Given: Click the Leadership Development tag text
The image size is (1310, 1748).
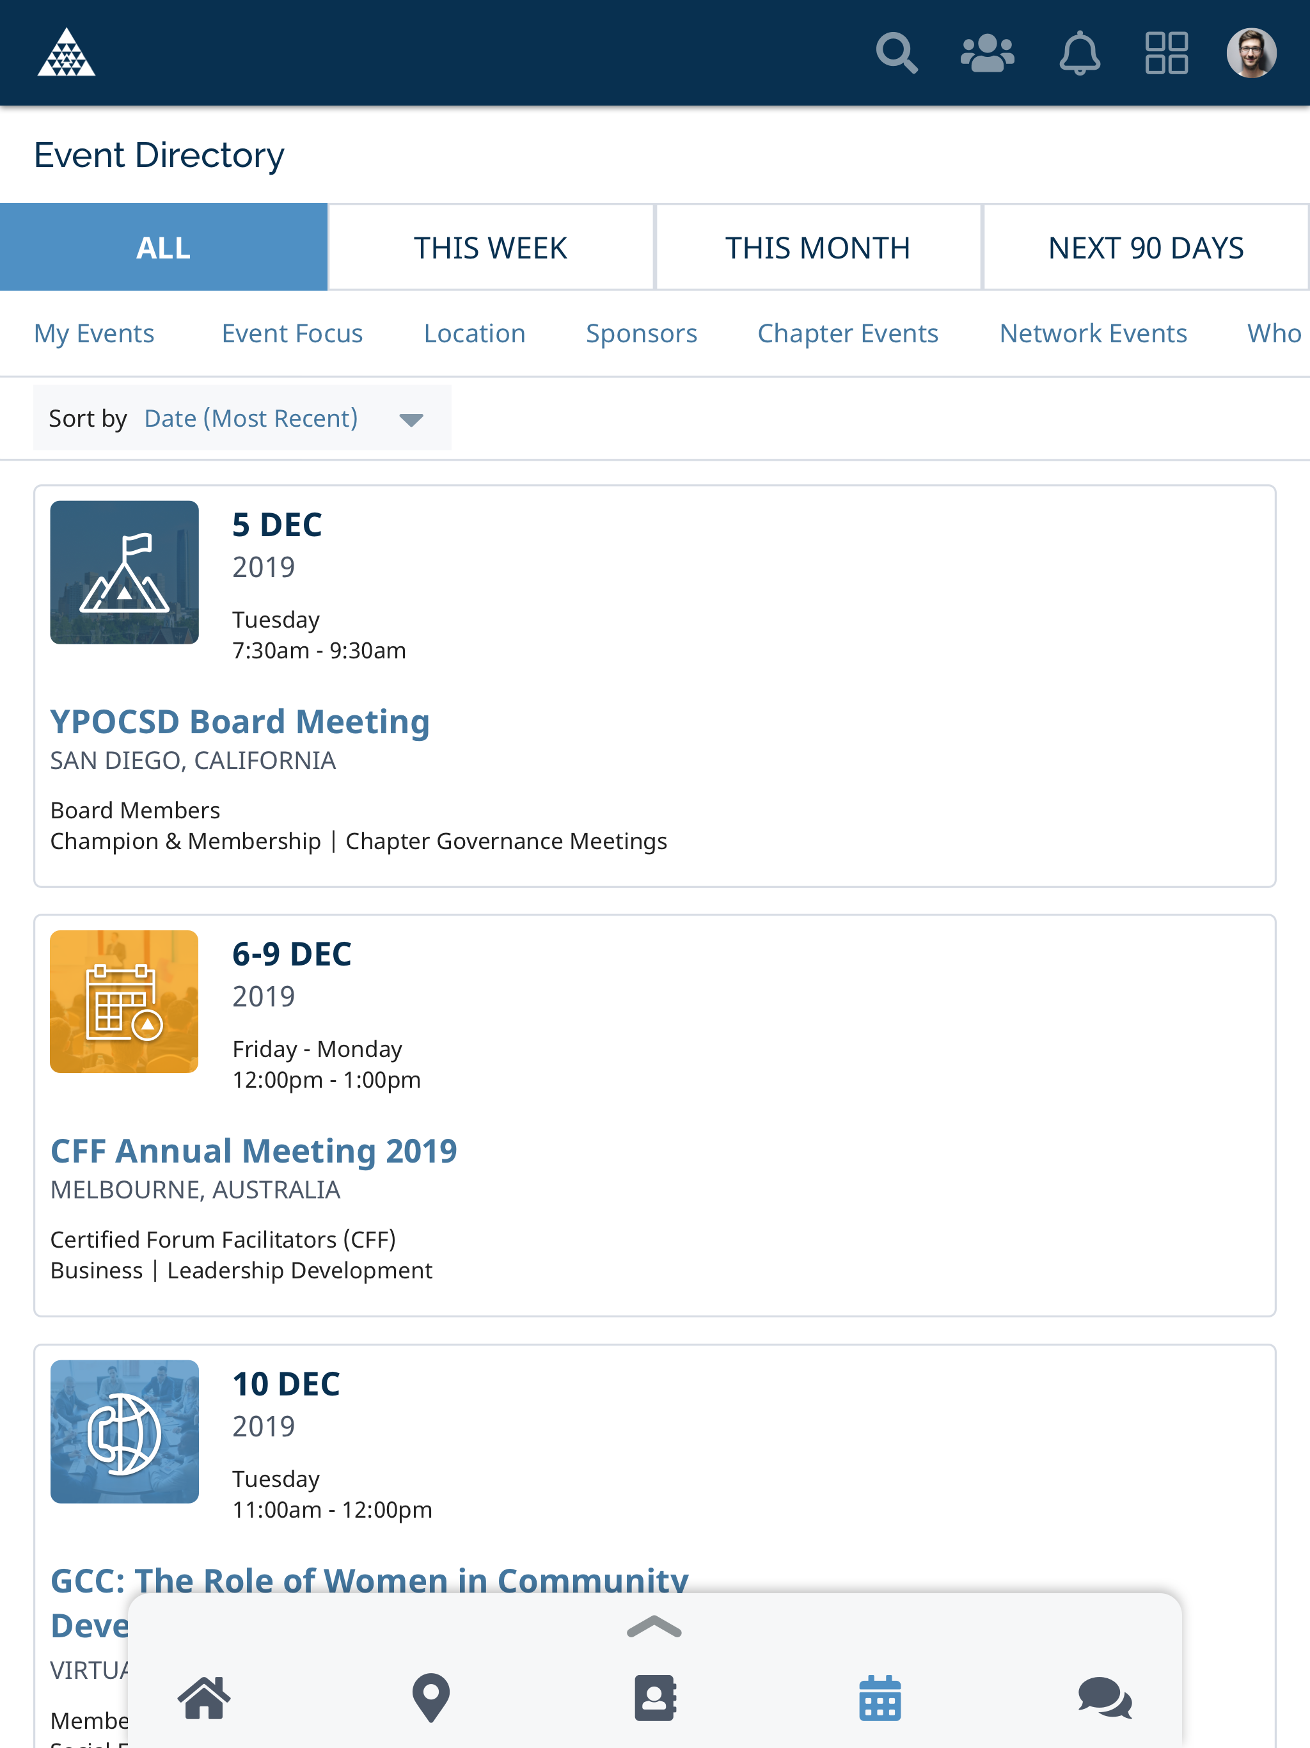Looking at the screenshot, I should pos(299,1270).
